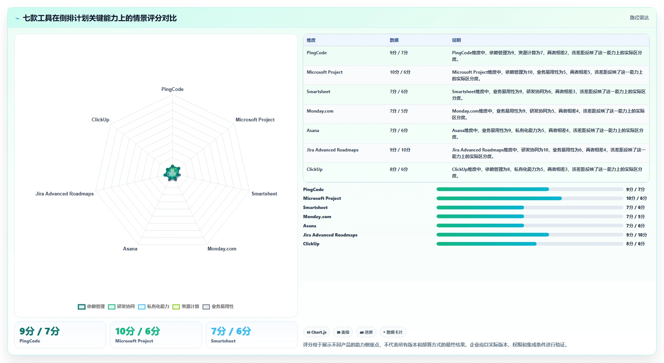
Task: Open the PingCode 9分 / 7分 score card
Action: point(60,335)
